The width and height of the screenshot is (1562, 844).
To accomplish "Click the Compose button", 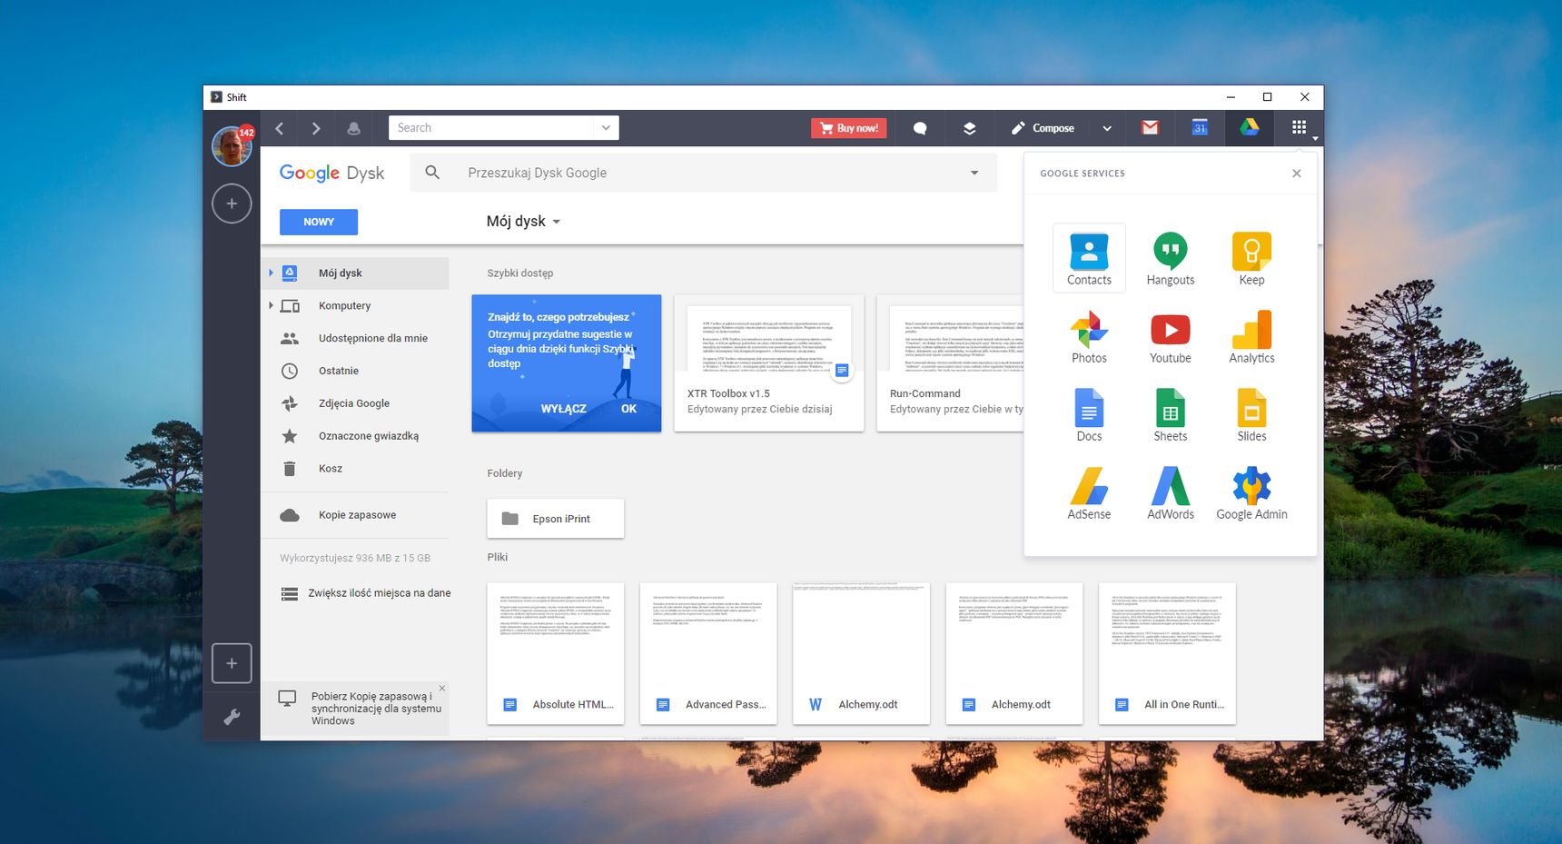I will [x=1043, y=128].
